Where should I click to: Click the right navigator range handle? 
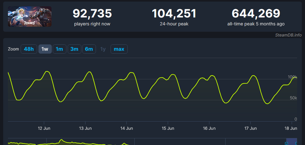pos(296,144)
